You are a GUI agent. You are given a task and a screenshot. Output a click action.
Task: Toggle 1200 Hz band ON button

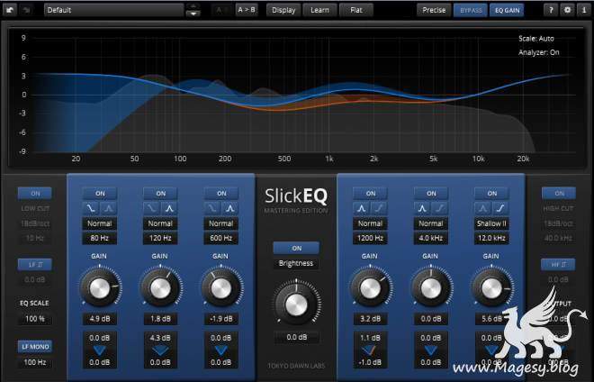click(371, 193)
